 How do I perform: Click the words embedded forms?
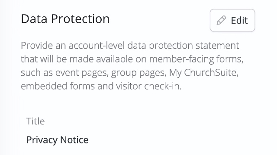(58, 86)
